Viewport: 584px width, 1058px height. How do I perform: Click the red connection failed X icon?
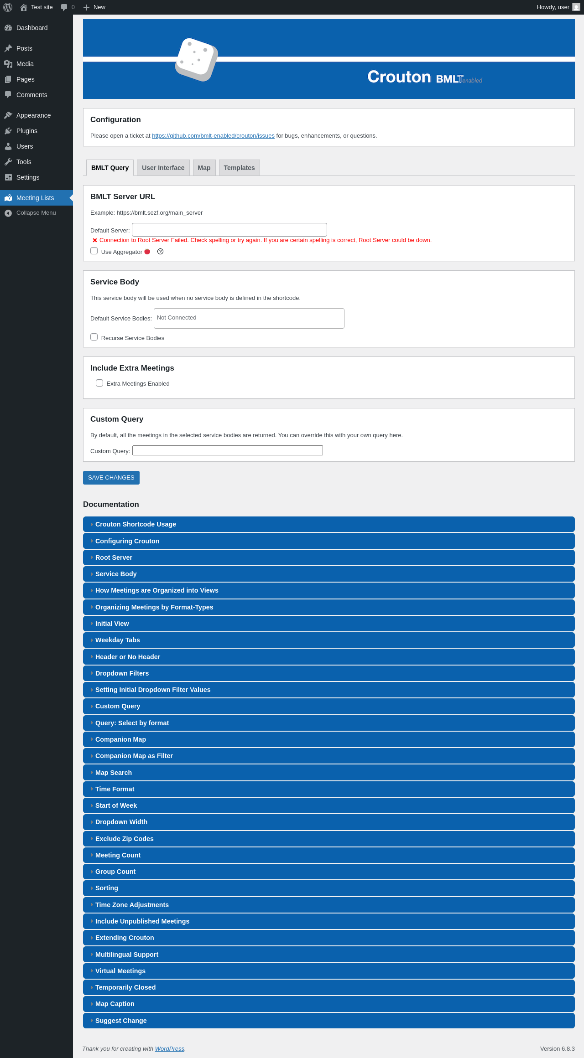pyautogui.click(x=95, y=240)
